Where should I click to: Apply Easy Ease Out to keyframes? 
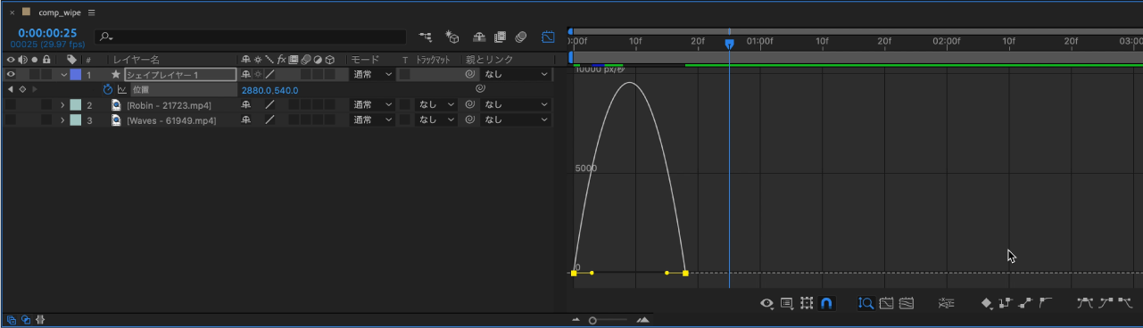pyautogui.click(x=1126, y=304)
